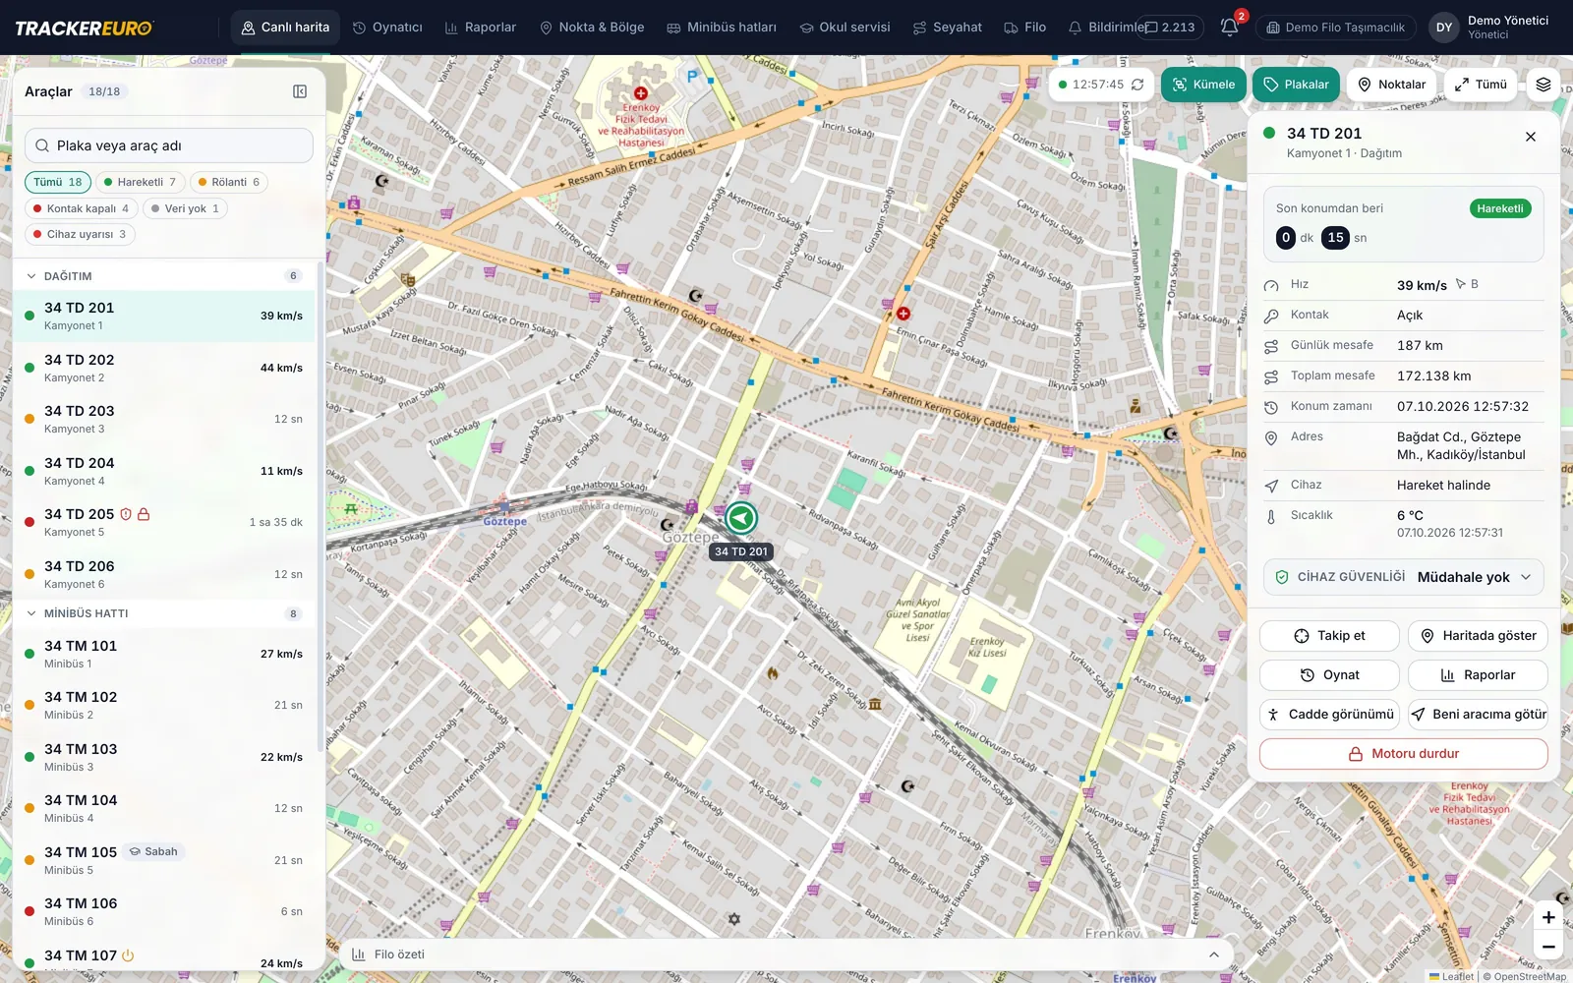The width and height of the screenshot is (1573, 983).
Task: Click the compass heading icon next to speed
Action: tap(1461, 284)
